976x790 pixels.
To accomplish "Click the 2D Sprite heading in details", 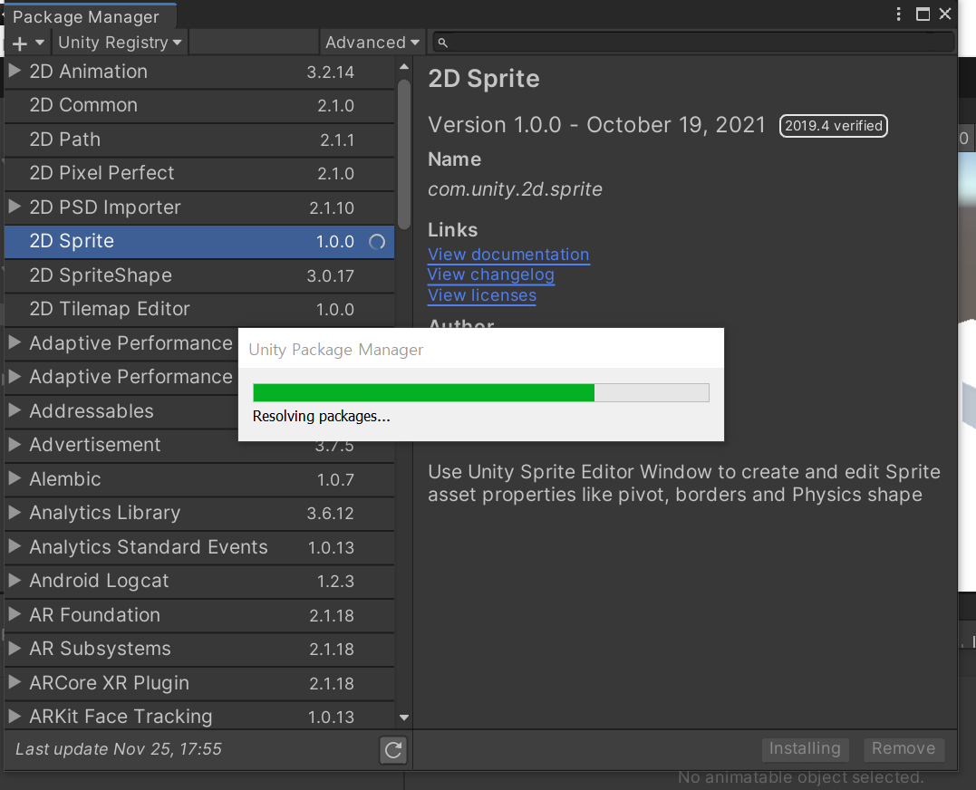I will point(484,79).
